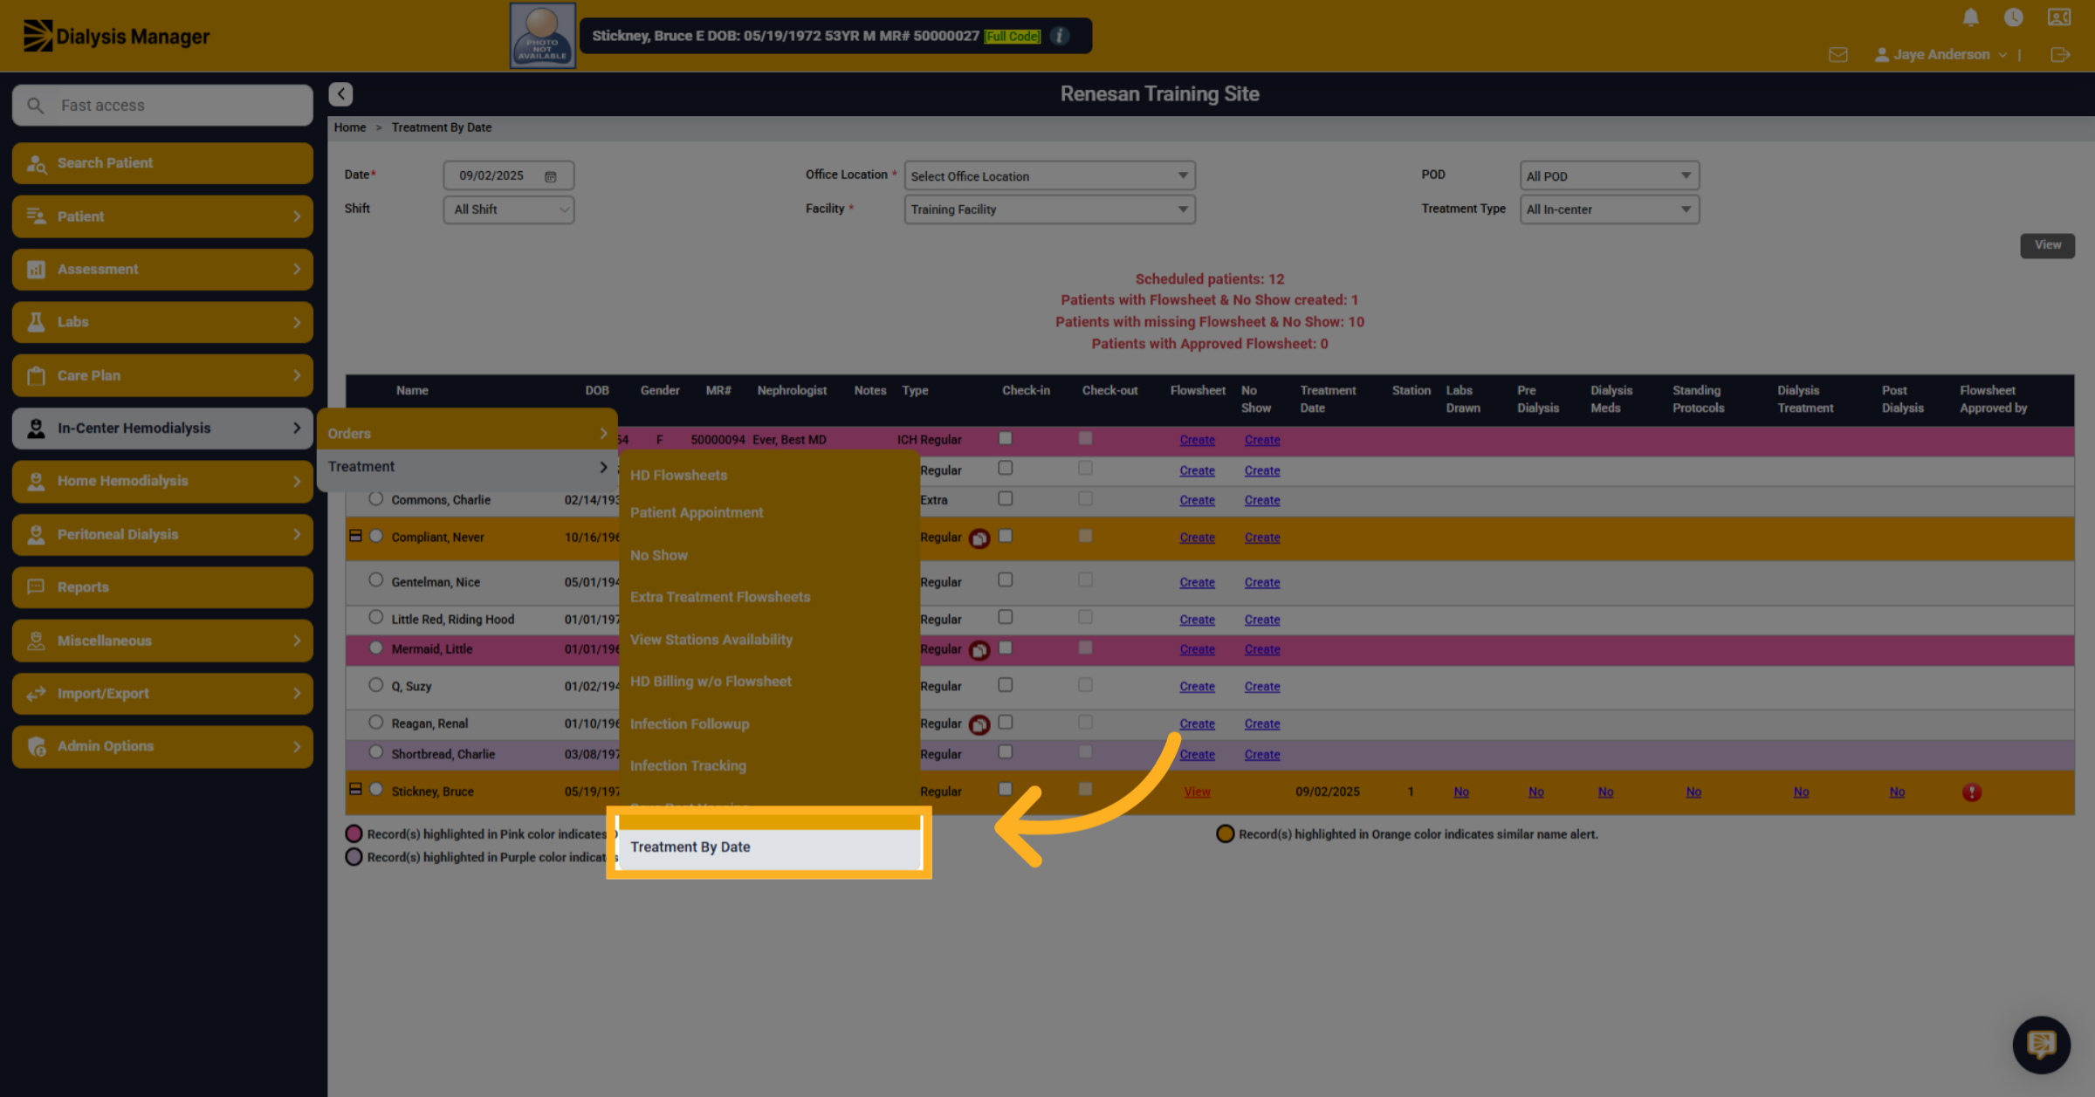Viewport: 2095px width, 1097px height.
Task: Click notes icon in Reagan, Renal row
Action: click(x=979, y=724)
